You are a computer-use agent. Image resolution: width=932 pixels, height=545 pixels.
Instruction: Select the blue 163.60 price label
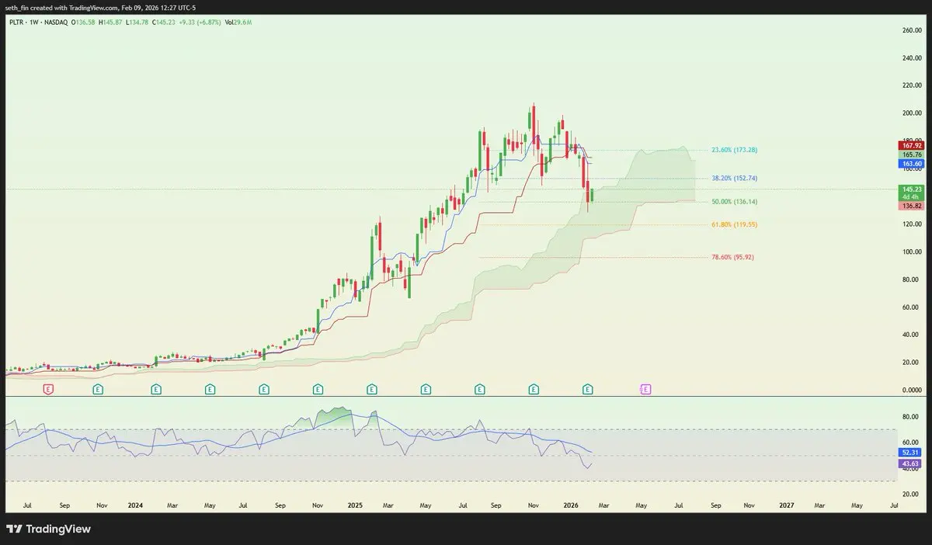(911, 164)
